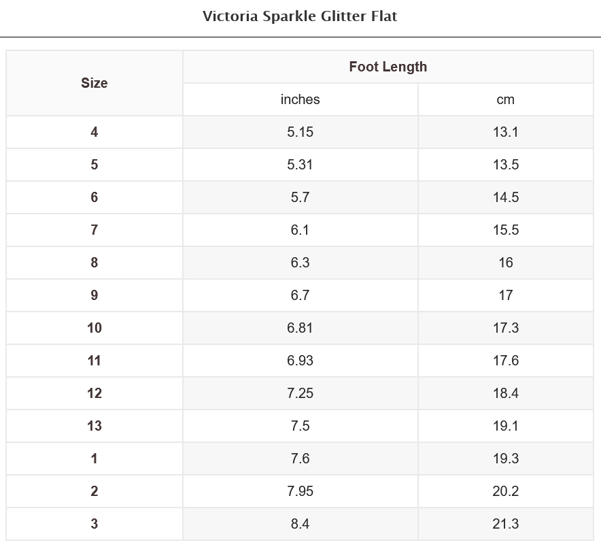This screenshot has height=547, width=601.
Task: Select the 7.5 inches cell
Action: tap(300, 426)
